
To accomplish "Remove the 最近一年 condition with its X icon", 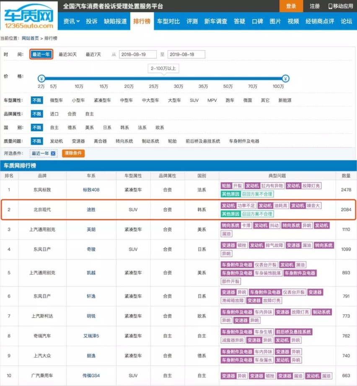I will point(53,153).
